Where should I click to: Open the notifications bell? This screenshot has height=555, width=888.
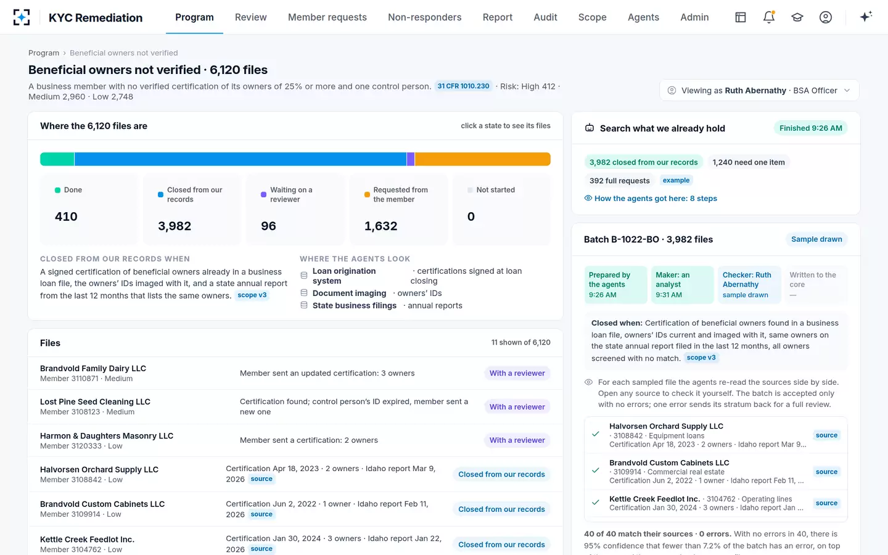click(769, 17)
